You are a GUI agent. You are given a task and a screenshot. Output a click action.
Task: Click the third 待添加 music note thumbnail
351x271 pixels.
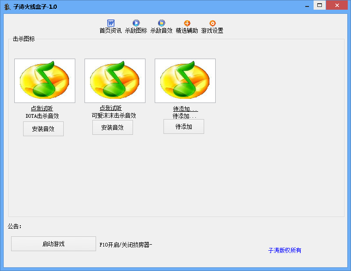(x=185, y=80)
